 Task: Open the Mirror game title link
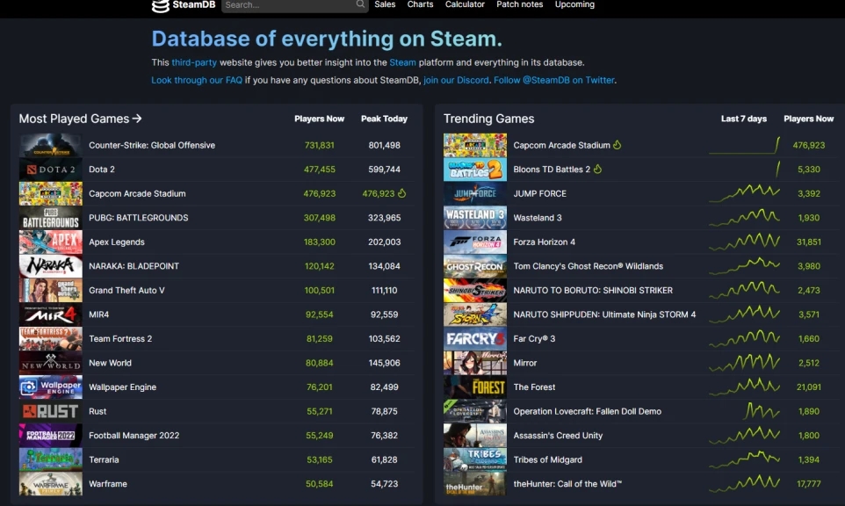[x=525, y=363]
